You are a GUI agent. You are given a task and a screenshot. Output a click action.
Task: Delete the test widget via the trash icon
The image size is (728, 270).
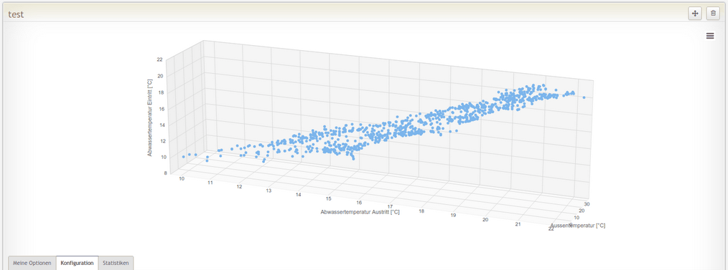point(713,14)
